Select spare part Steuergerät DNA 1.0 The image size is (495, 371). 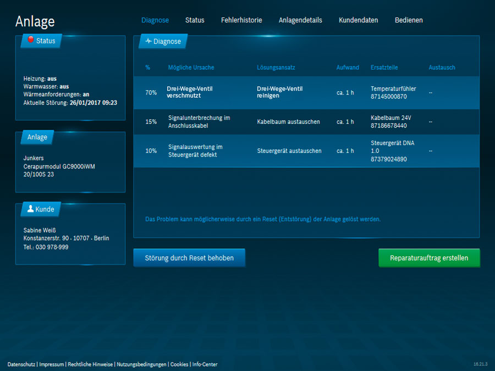[x=392, y=151]
